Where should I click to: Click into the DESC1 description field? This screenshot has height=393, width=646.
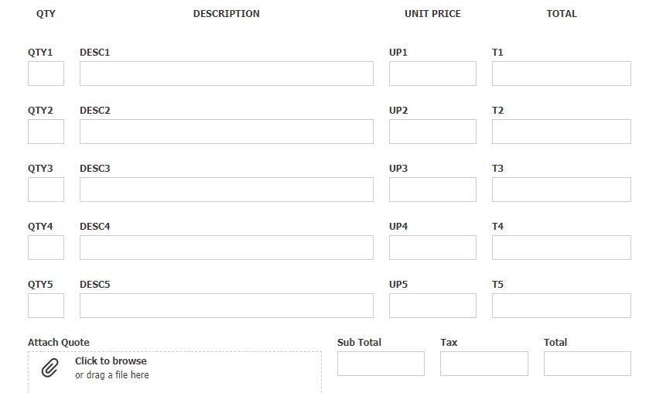(226, 73)
